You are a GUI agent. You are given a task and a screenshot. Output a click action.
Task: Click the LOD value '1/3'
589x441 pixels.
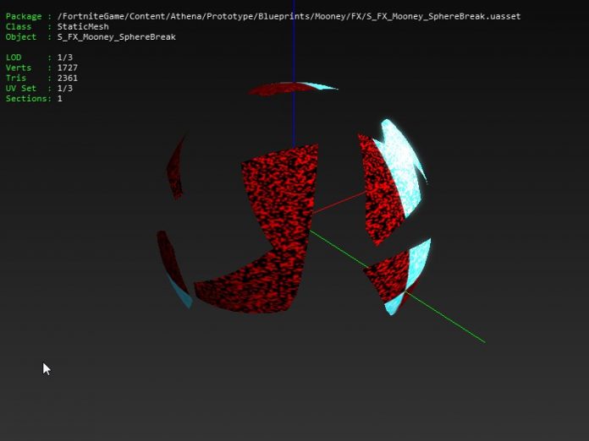[x=65, y=57]
